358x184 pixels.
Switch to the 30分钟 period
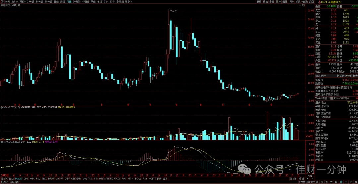[40, 1]
